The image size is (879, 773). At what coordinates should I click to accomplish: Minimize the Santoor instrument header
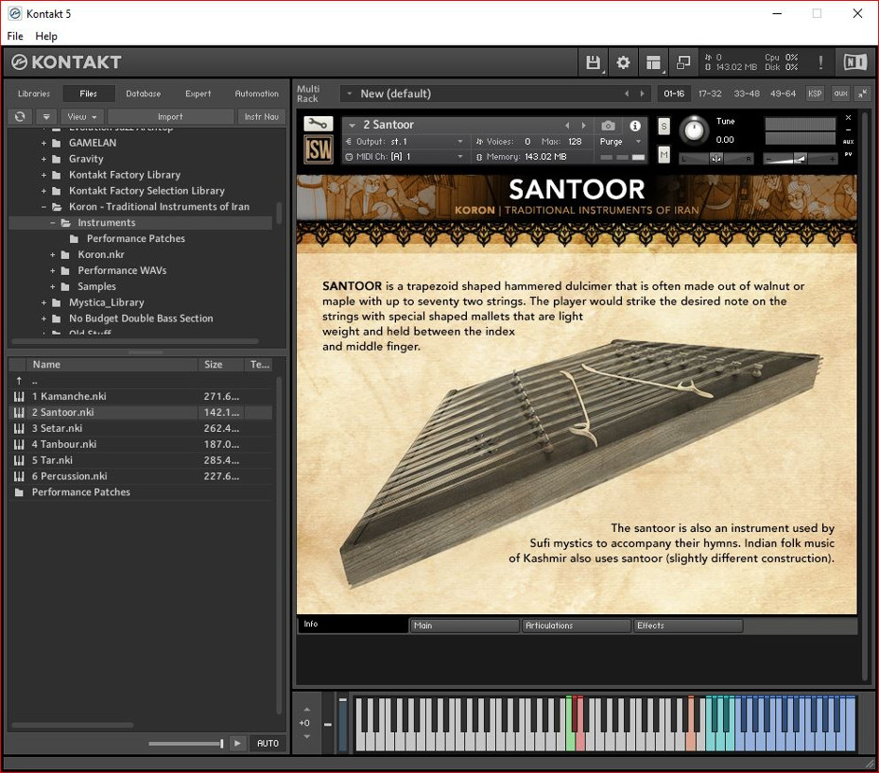click(x=848, y=129)
